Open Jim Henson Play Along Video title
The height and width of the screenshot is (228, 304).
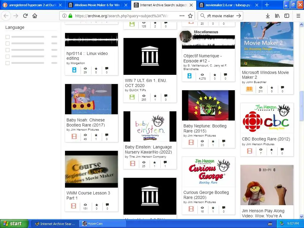click(x=263, y=213)
